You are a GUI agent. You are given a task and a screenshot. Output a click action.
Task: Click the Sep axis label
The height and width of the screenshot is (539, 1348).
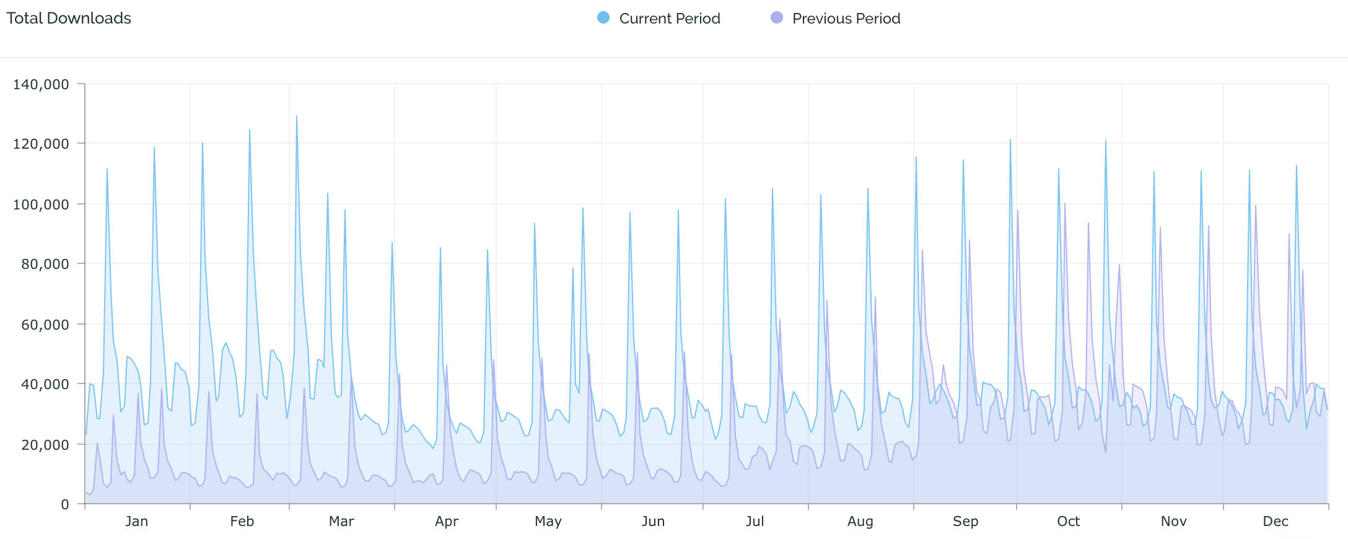[x=966, y=521]
